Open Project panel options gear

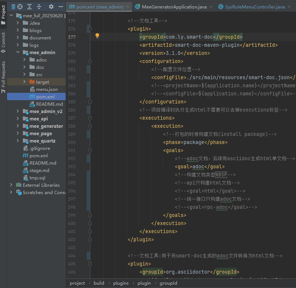51,7
